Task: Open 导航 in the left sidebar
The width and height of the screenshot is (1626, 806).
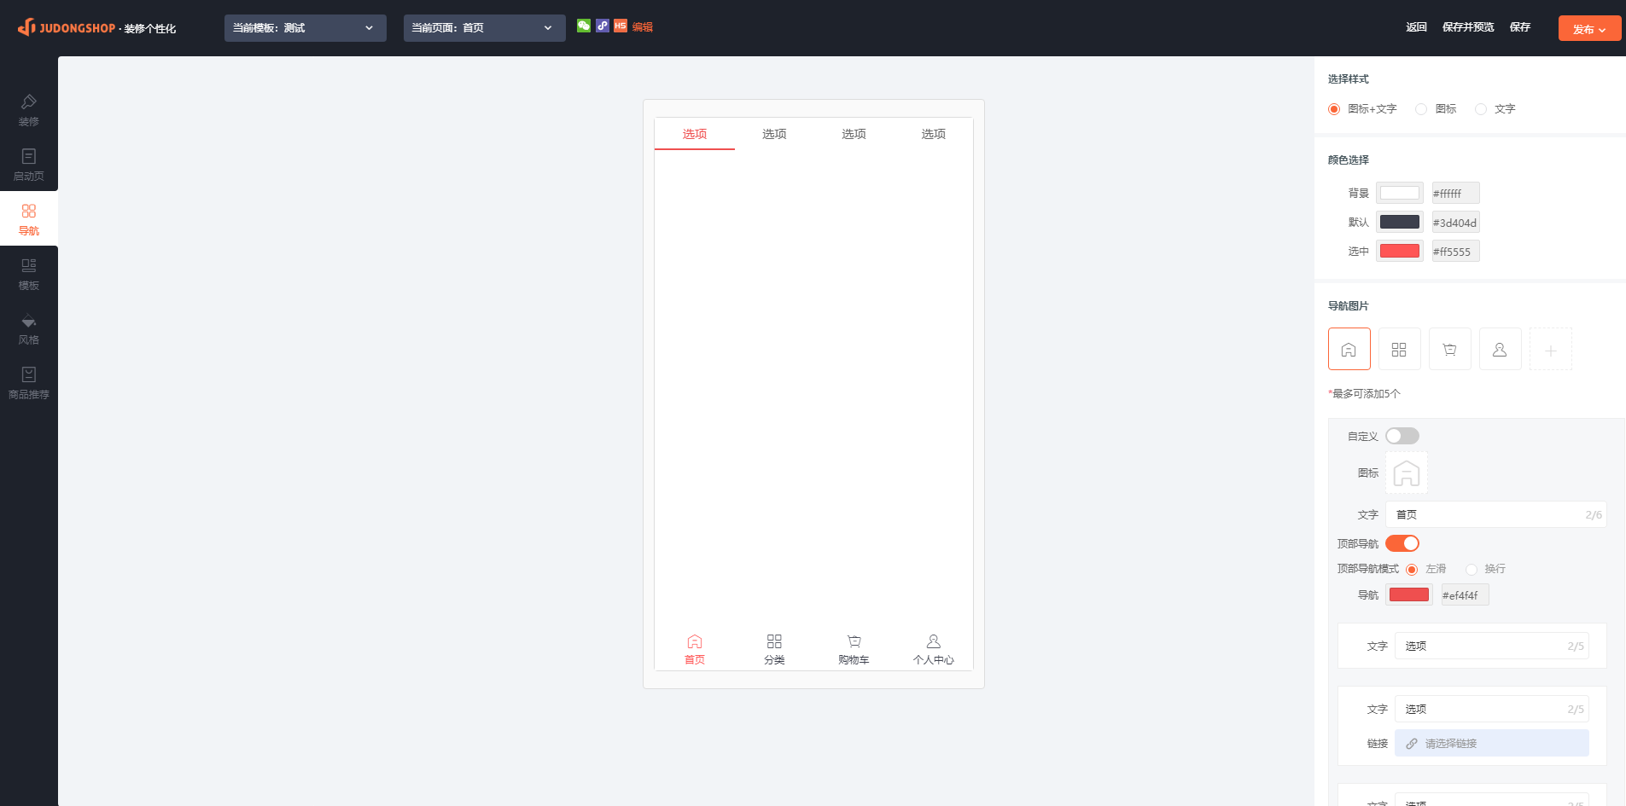Action: [29, 219]
